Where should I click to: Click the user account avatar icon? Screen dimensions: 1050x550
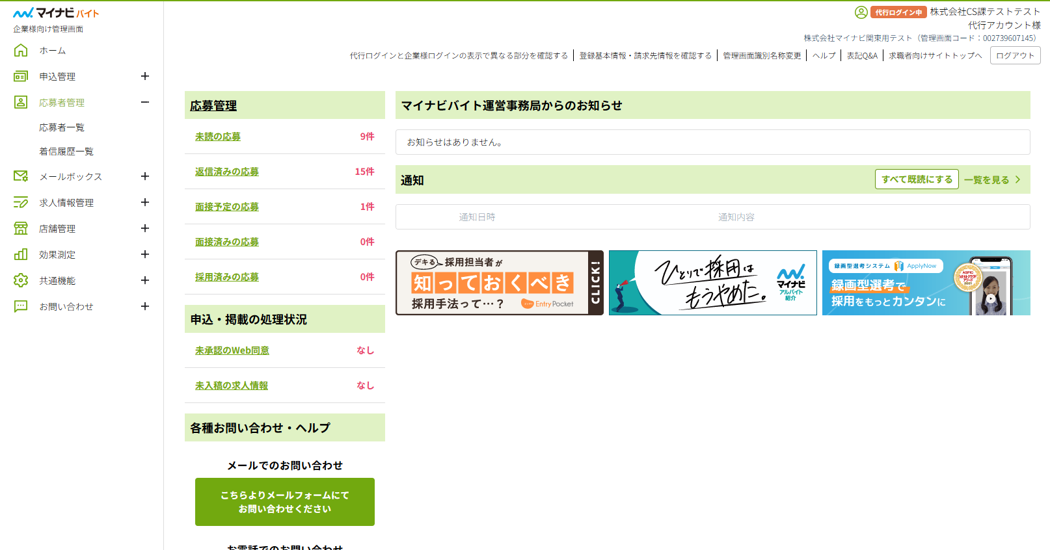coord(861,12)
